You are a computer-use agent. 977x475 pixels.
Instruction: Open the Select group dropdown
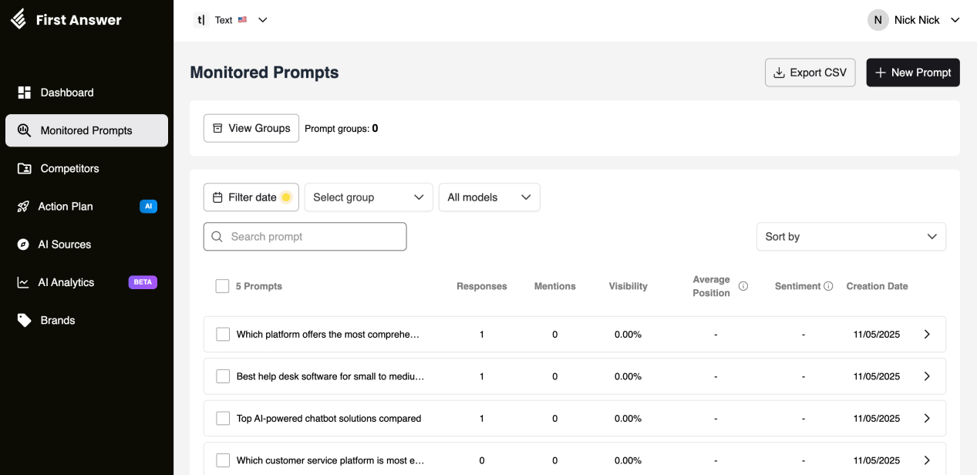coord(369,197)
